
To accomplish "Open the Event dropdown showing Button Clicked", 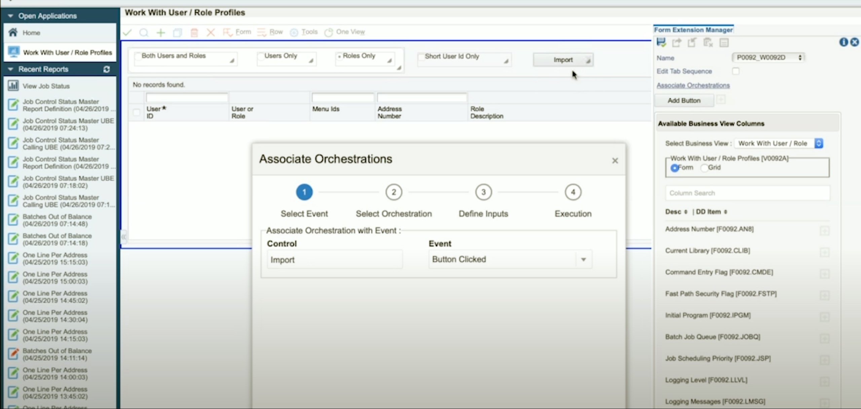I will [583, 259].
